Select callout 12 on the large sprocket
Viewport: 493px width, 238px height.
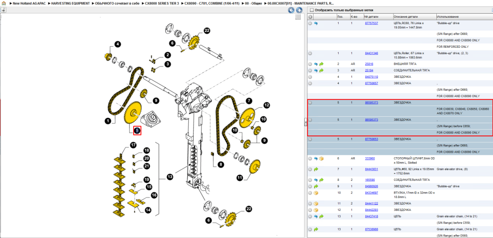click(x=266, y=105)
